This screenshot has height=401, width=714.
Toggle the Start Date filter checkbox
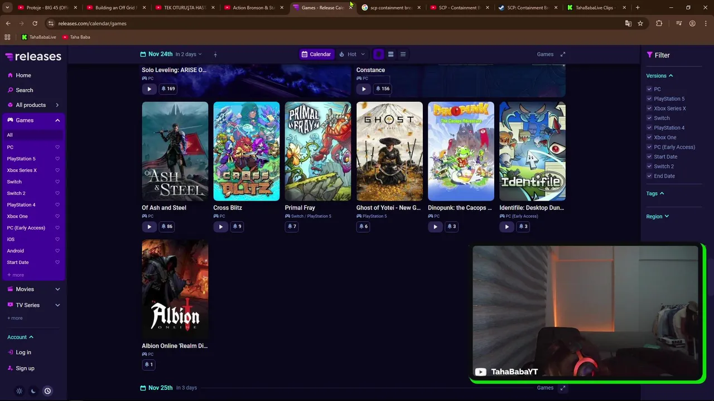[x=649, y=157]
